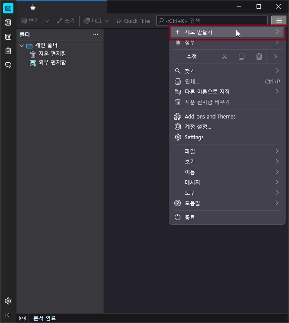Viewport: 289px width, 323px height.
Task: Open the Chat sidebar icon
Action: tap(8, 65)
